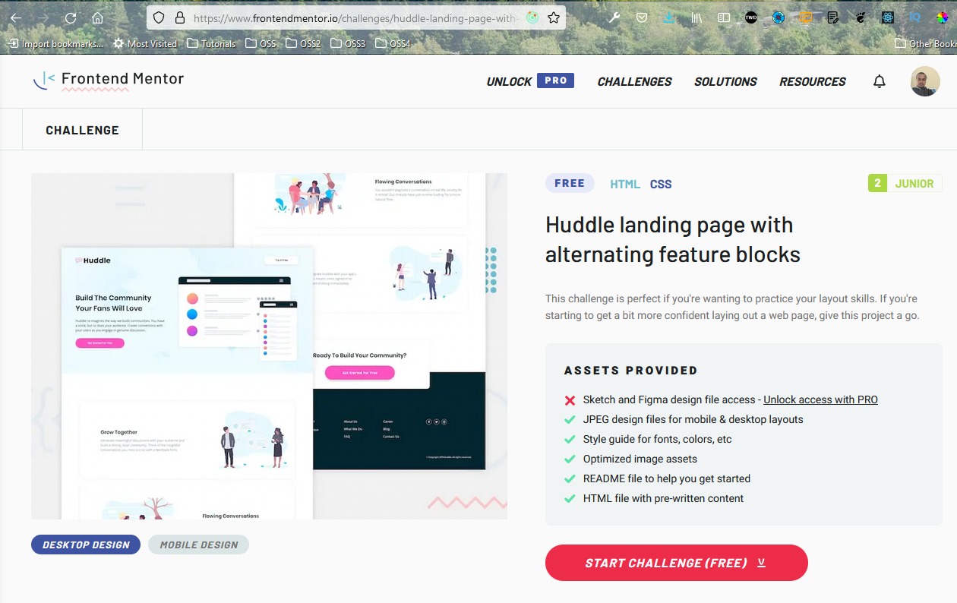Click the Frontend Mentor logo
The width and height of the screenshot is (957, 603).
(x=109, y=80)
